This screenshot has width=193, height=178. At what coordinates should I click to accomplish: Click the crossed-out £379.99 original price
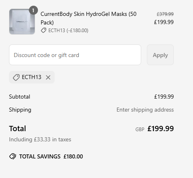tap(165, 14)
